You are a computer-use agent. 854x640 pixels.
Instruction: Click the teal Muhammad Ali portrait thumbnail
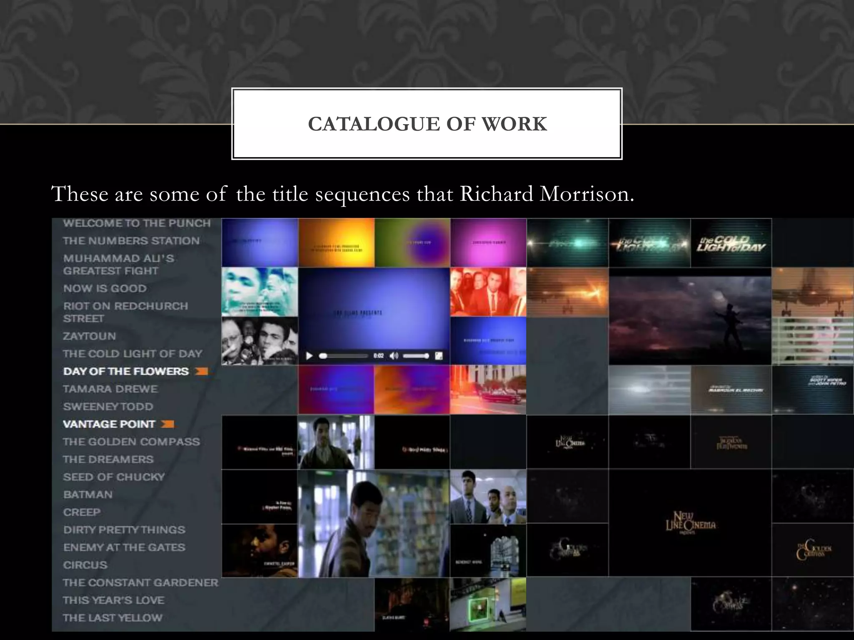[259, 292]
